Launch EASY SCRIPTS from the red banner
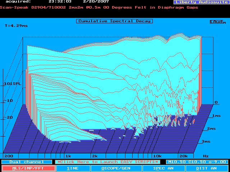The height and width of the screenshot is (172, 230). click(108, 162)
